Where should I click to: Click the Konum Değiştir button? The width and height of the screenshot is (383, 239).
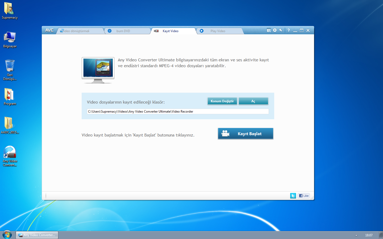click(222, 101)
